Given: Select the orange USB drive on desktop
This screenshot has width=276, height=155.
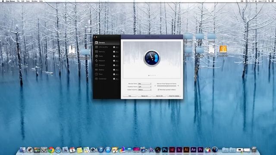Looking at the screenshot, I should tap(223, 49).
